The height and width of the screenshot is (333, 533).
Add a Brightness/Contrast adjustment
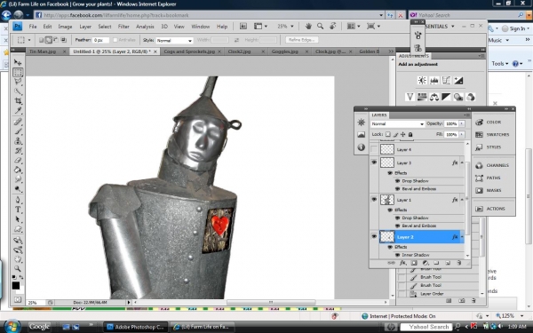(422, 80)
